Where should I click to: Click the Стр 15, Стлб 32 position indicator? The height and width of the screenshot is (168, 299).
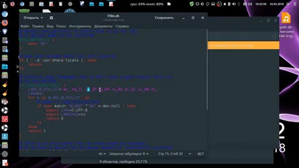coord(171,154)
